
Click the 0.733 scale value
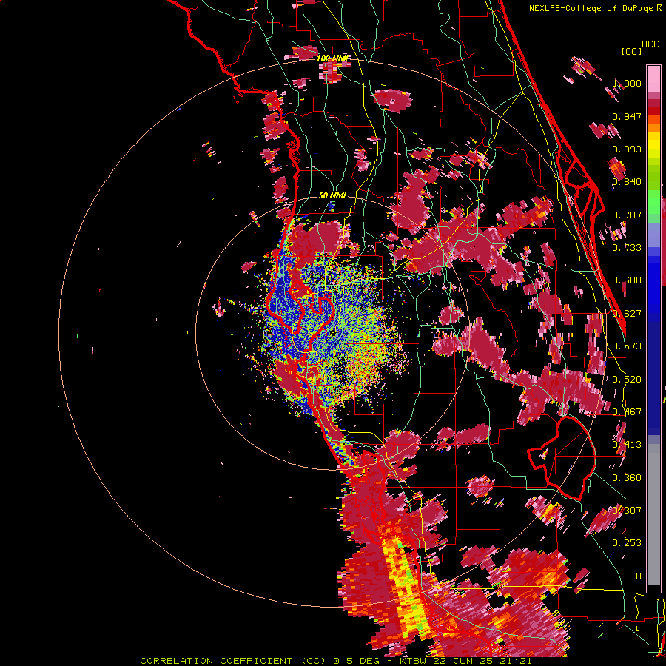click(x=627, y=247)
